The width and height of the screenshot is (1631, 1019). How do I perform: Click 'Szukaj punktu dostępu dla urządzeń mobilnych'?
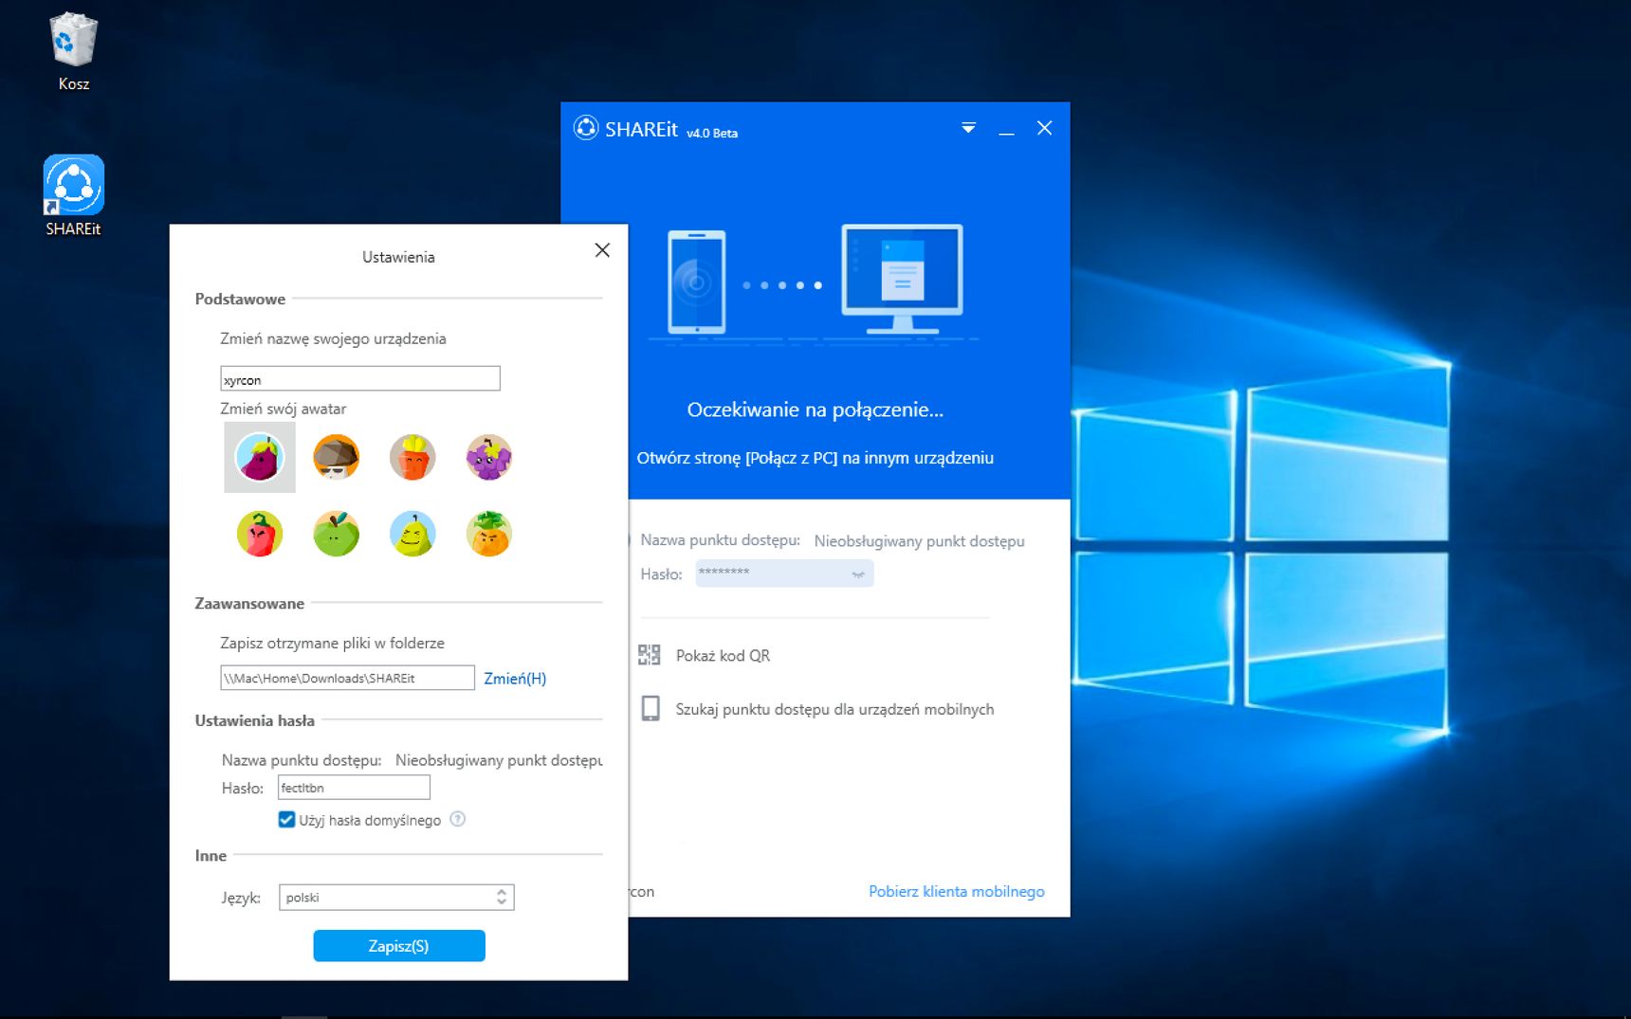pos(834,709)
